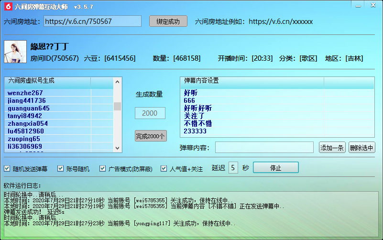Click the 开播时间 value [20:33]
This screenshot has width=383, height=240.
(x=262, y=58)
